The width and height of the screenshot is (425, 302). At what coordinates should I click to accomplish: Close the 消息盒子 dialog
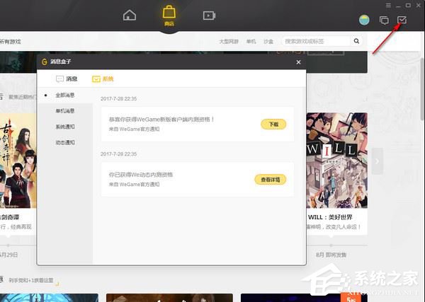point(298,62)
